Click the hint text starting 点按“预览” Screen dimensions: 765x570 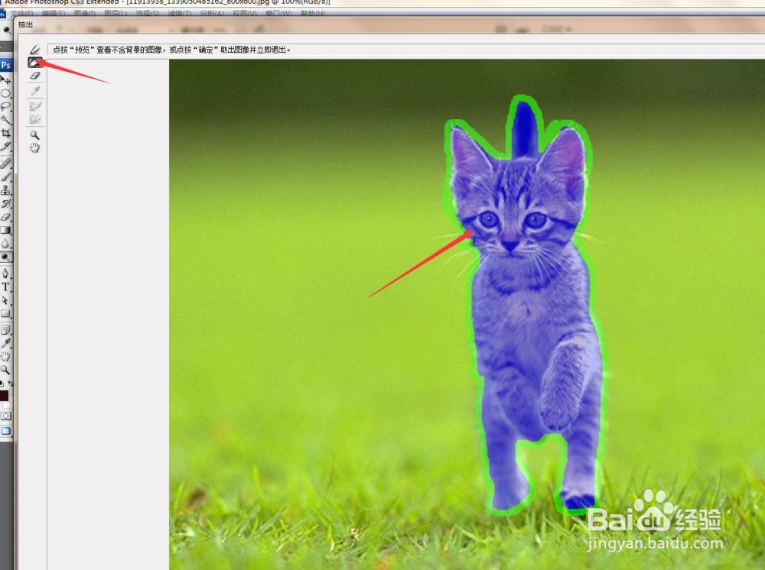point(171,50)
